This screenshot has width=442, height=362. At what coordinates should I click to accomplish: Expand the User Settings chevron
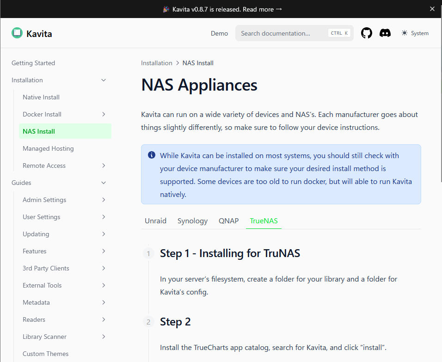click(104, 217)
